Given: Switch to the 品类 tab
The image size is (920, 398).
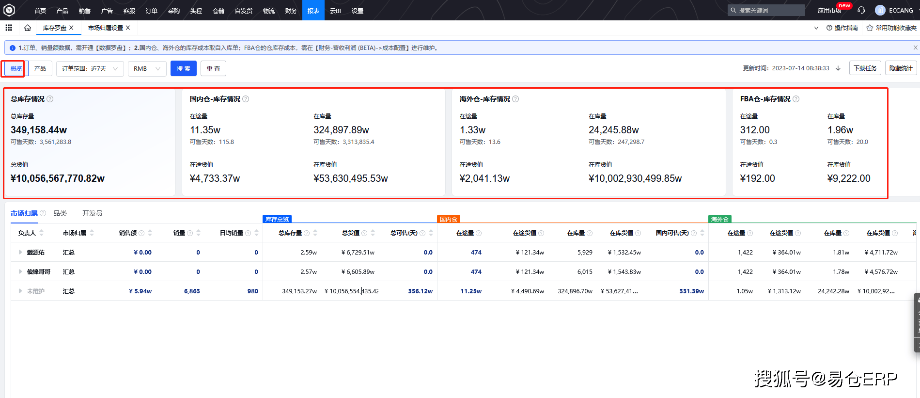Looking at the screenshot, I should (x=60, y=213).
